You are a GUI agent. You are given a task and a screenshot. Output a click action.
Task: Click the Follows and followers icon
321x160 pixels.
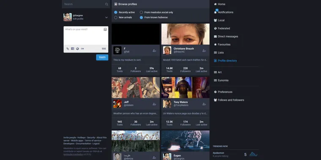(215, 100)
